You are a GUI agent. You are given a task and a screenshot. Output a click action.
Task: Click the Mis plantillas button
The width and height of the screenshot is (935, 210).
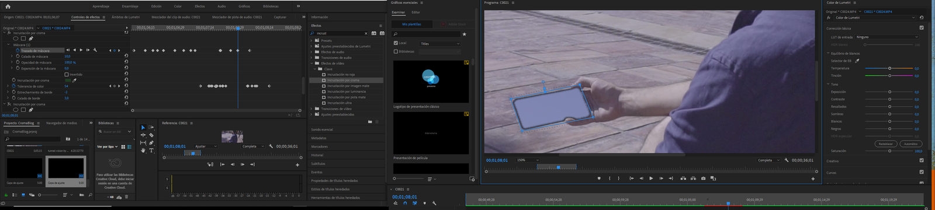(411, 24)
